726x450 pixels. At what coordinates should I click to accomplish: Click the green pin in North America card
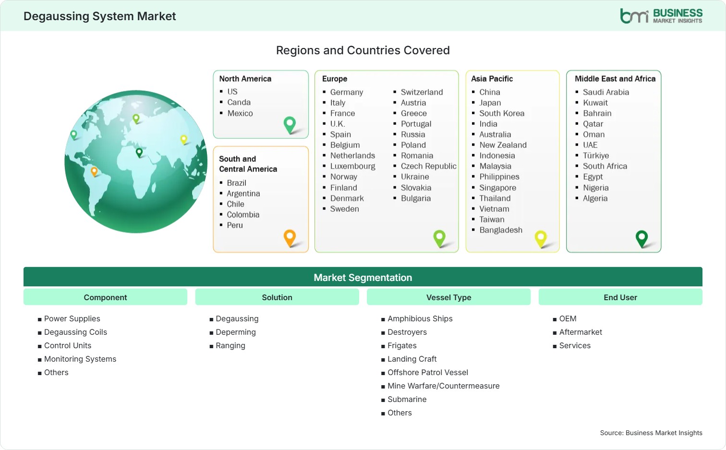pyautogui.click(x=290, y=125)
